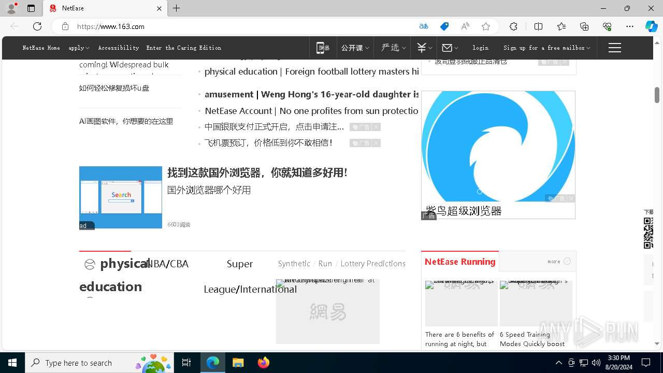Open the Edge profile icon

[11, 8]
